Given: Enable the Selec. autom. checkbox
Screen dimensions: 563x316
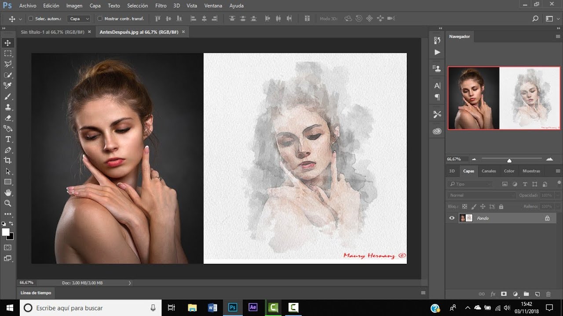Looking at the screenshot, I should click(x=31, y=19).
